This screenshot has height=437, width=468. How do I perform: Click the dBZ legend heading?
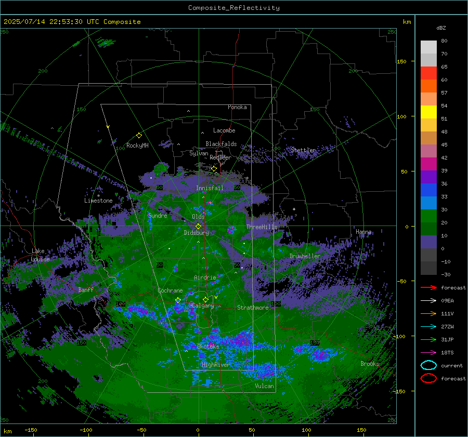pyautogui.click(x=441, y=28)
